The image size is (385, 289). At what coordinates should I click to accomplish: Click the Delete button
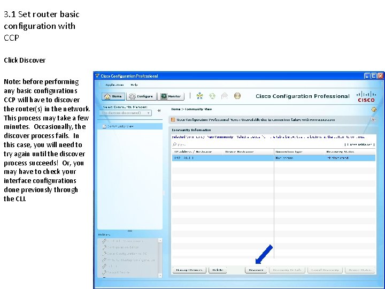(218, 270)
